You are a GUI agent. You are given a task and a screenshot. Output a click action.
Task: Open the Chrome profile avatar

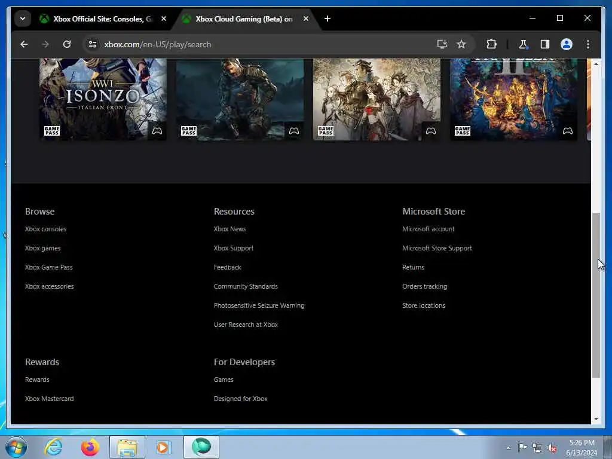pyautogui.click(x=567, y=44)
